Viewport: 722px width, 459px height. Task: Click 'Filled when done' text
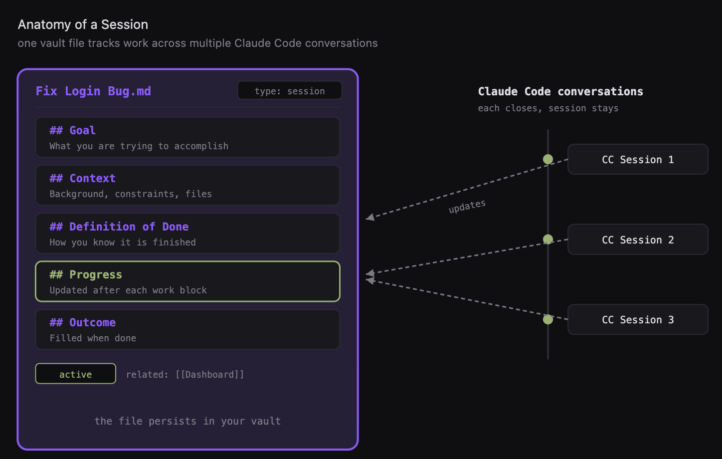[x=93, y=338]
